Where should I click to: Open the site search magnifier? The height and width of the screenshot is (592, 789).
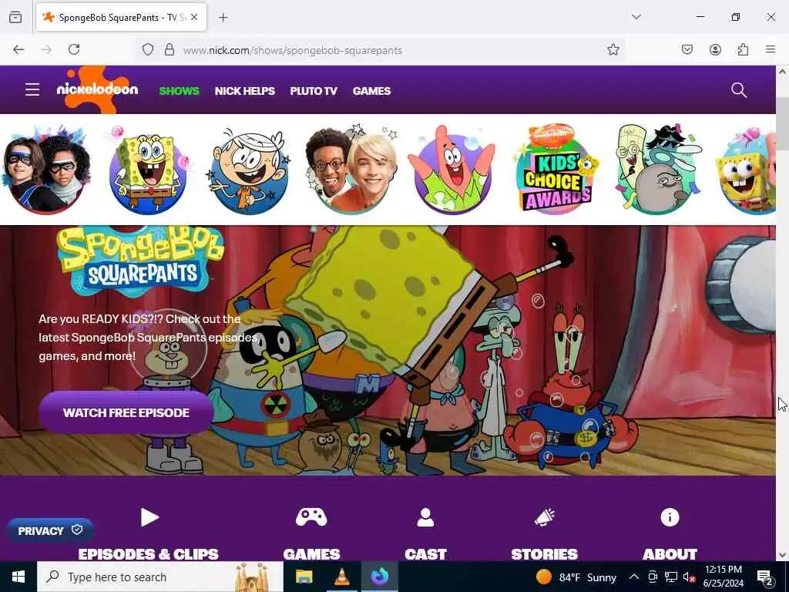tap(739, 90)
